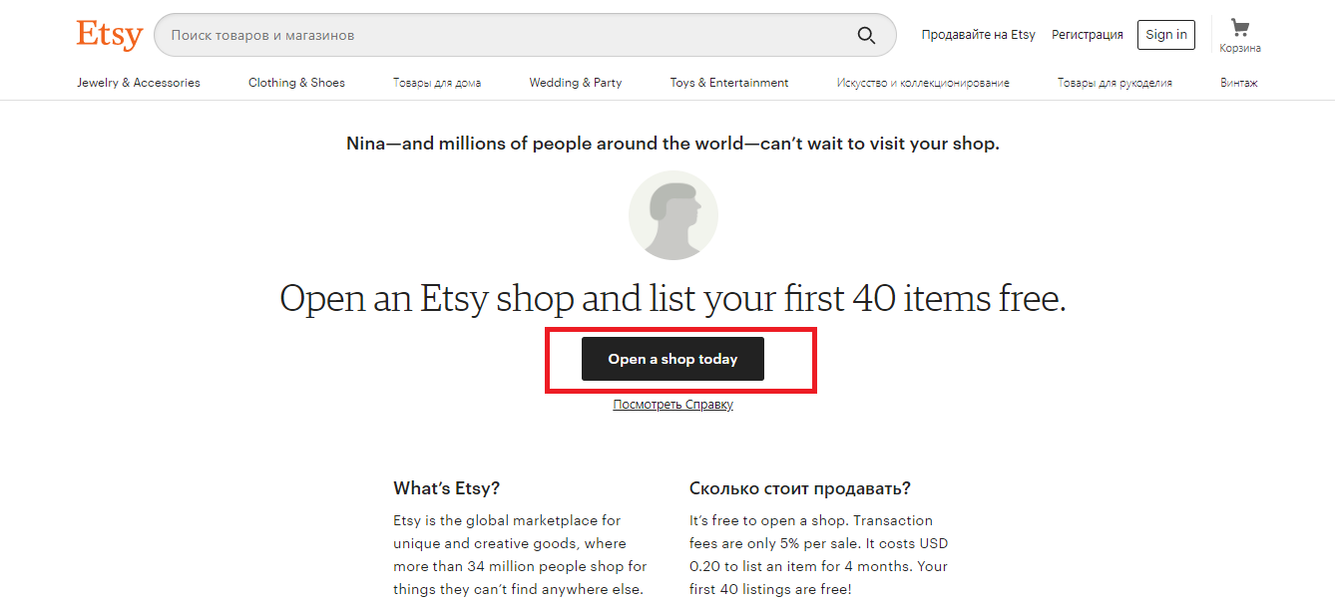Click the Корзина cart label
This screenshot has height=604, width=1335.
pyautogui.click(x=1240, y=48)
